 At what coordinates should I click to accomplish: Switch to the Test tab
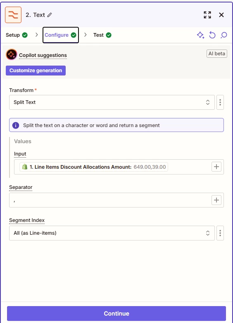(x=102, y=35)
